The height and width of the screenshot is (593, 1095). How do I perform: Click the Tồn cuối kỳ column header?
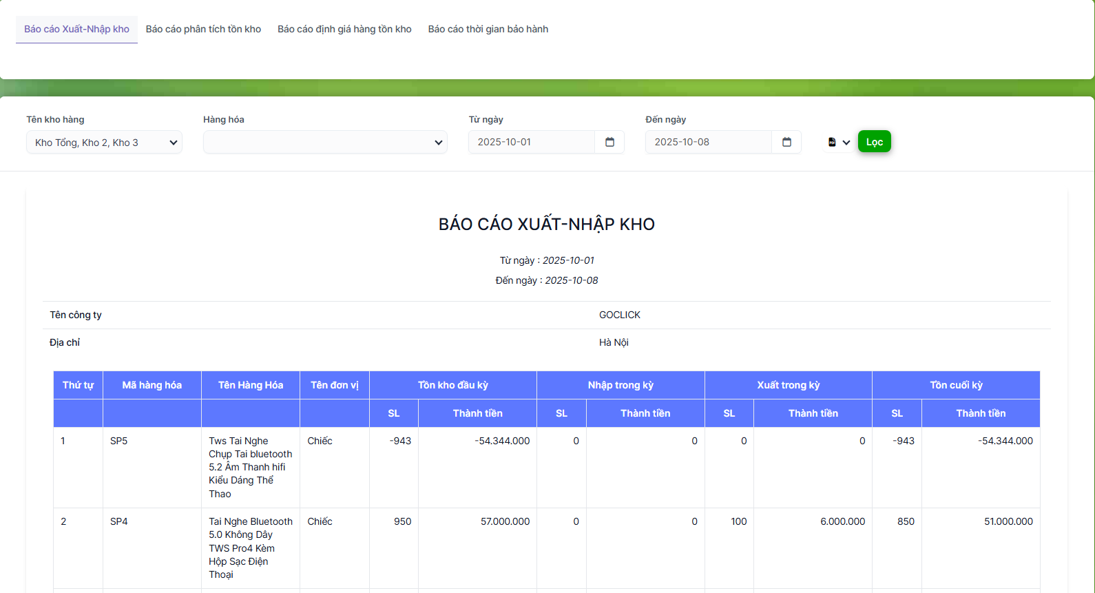click(x=956, y=385)
